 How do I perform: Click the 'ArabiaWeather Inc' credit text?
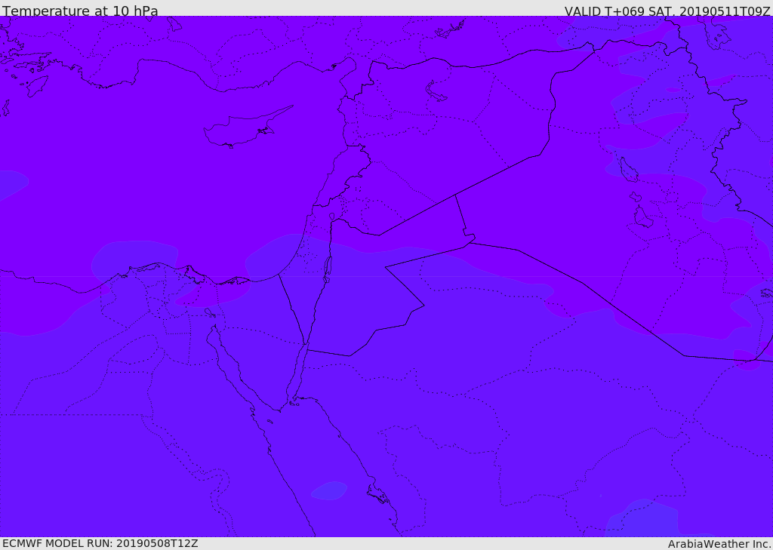tap(719, 544)
